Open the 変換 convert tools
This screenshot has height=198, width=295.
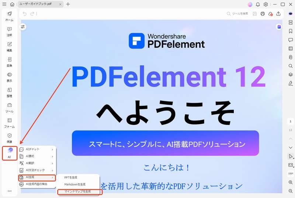[10, 62]
